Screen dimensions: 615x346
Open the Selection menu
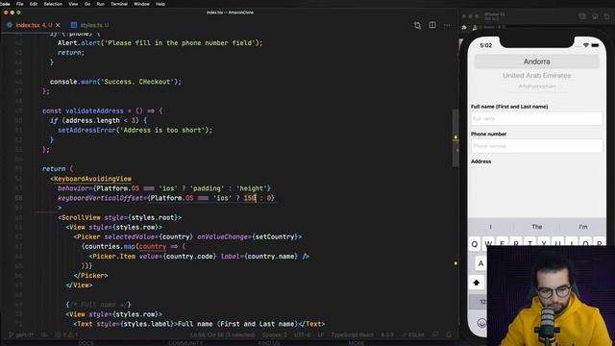(x=53, y=4)
